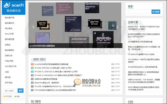Select 软路由 in the sidebar
This screenshot has width=167, height=104.
8,45
